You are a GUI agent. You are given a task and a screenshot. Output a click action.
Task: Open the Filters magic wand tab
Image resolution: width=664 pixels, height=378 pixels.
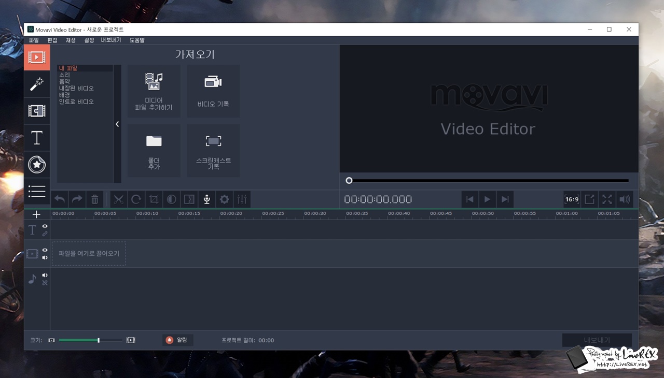click(x=37, y=84)
